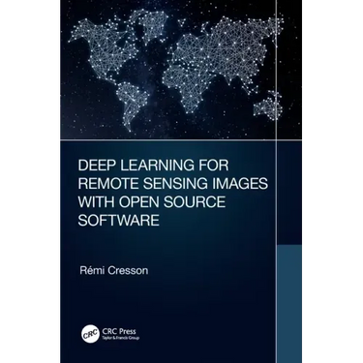Click the 'Taylor & Francis Group' text
Image resolution: width=363 pixels, height=363 pixels.
tap(120, 338)
